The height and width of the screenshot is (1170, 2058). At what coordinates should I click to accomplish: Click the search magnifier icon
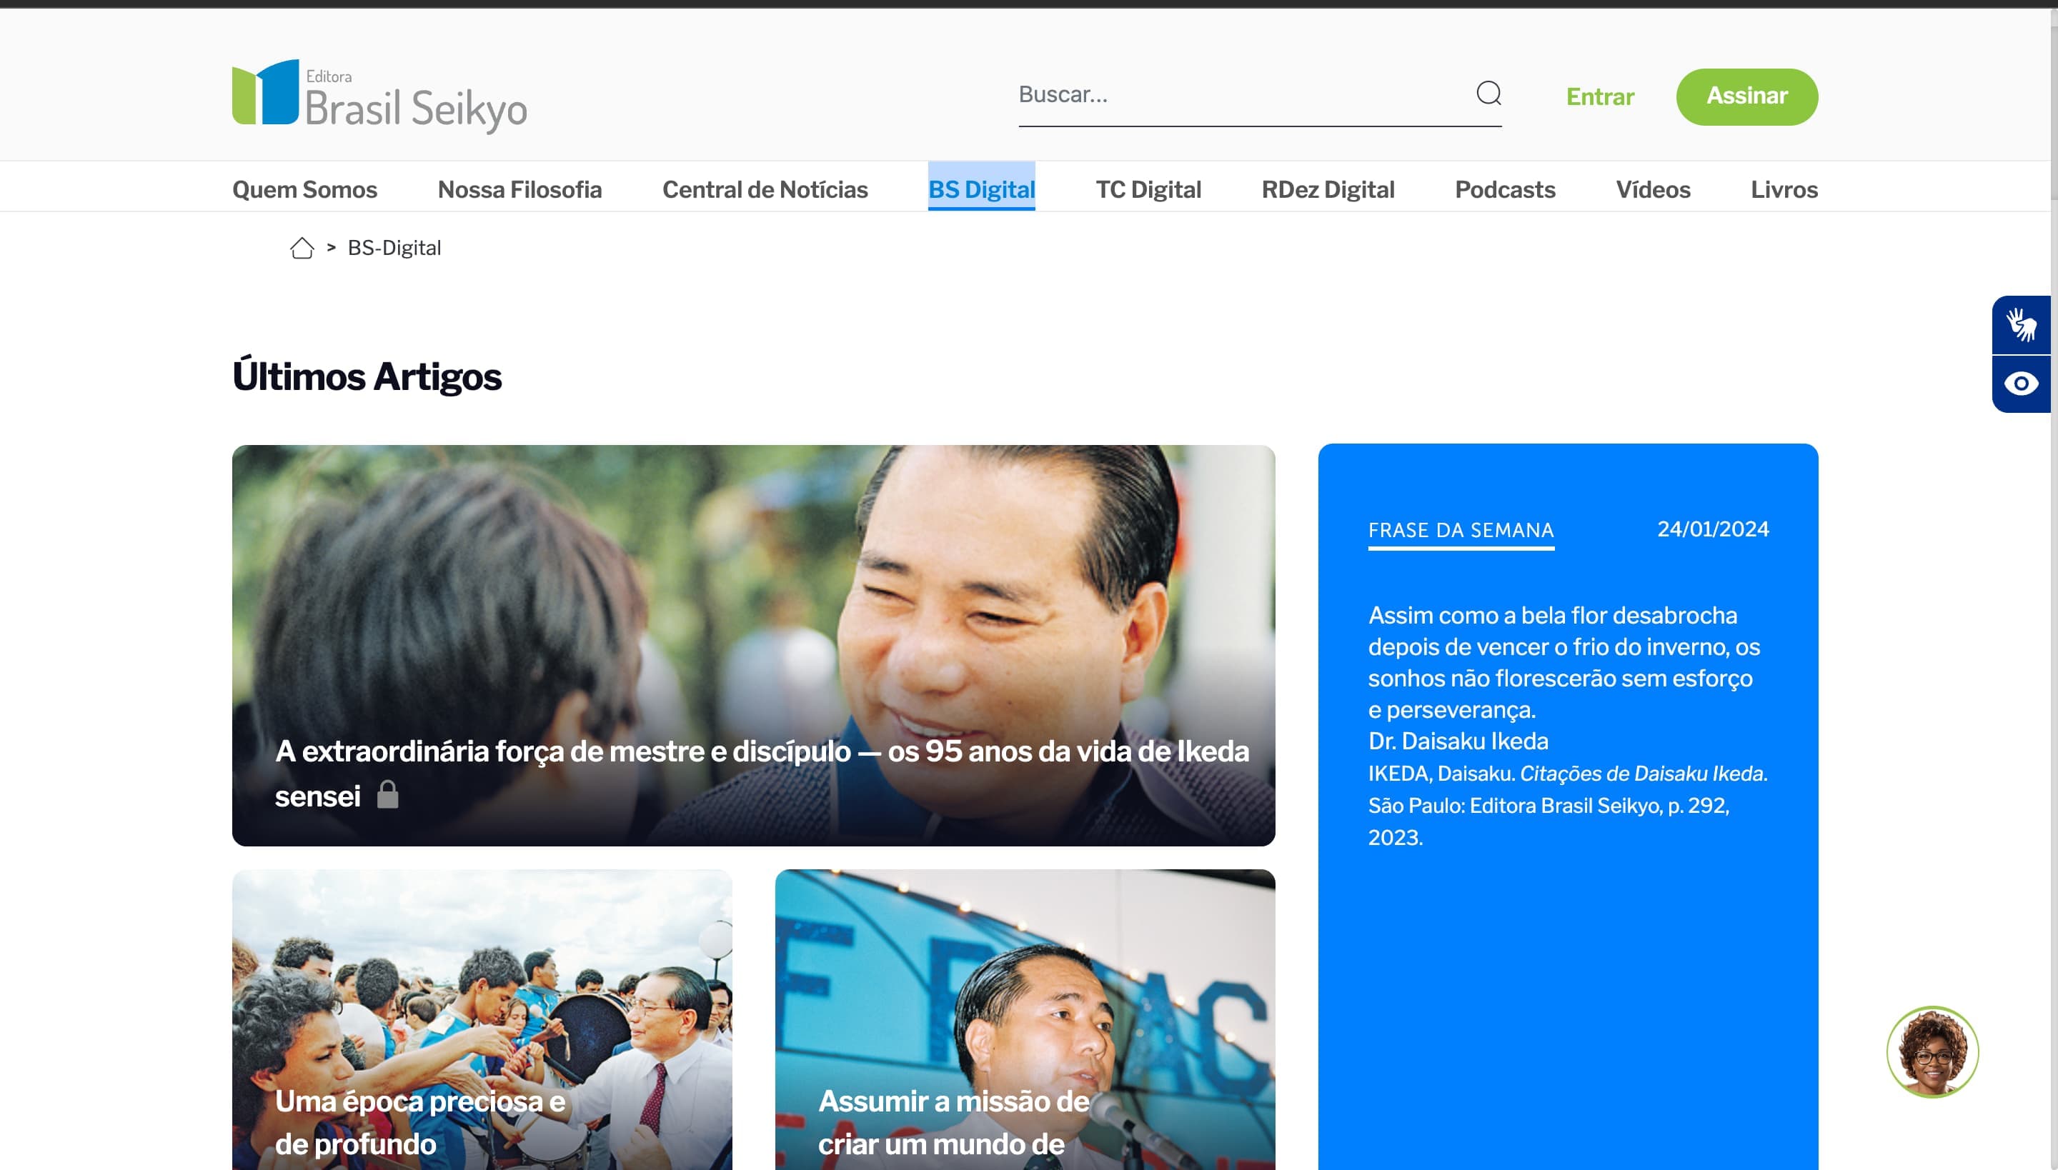[1488, 93]
